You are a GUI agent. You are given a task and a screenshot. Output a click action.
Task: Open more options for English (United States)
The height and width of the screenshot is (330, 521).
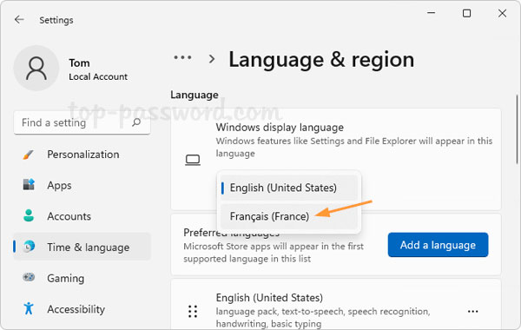[472, 312]
